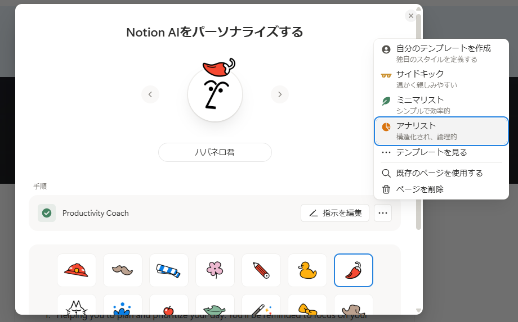Screen dimensions: 518x322
Task: Choose the アナリスト template option
Action: [x=441, y=131]
